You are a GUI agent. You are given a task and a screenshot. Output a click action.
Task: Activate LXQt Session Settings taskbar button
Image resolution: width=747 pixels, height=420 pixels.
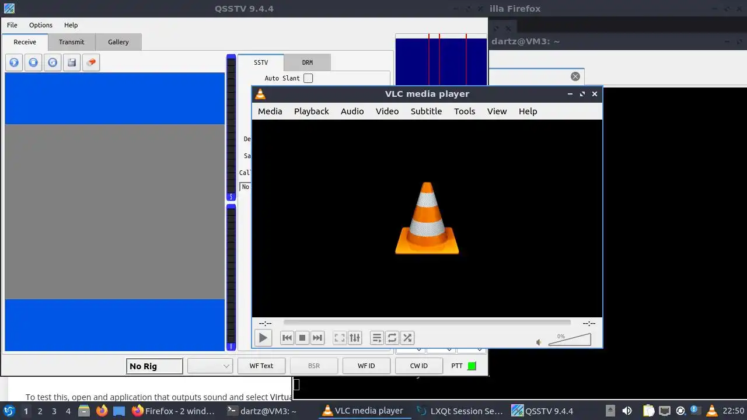click(x=460, y=411)
